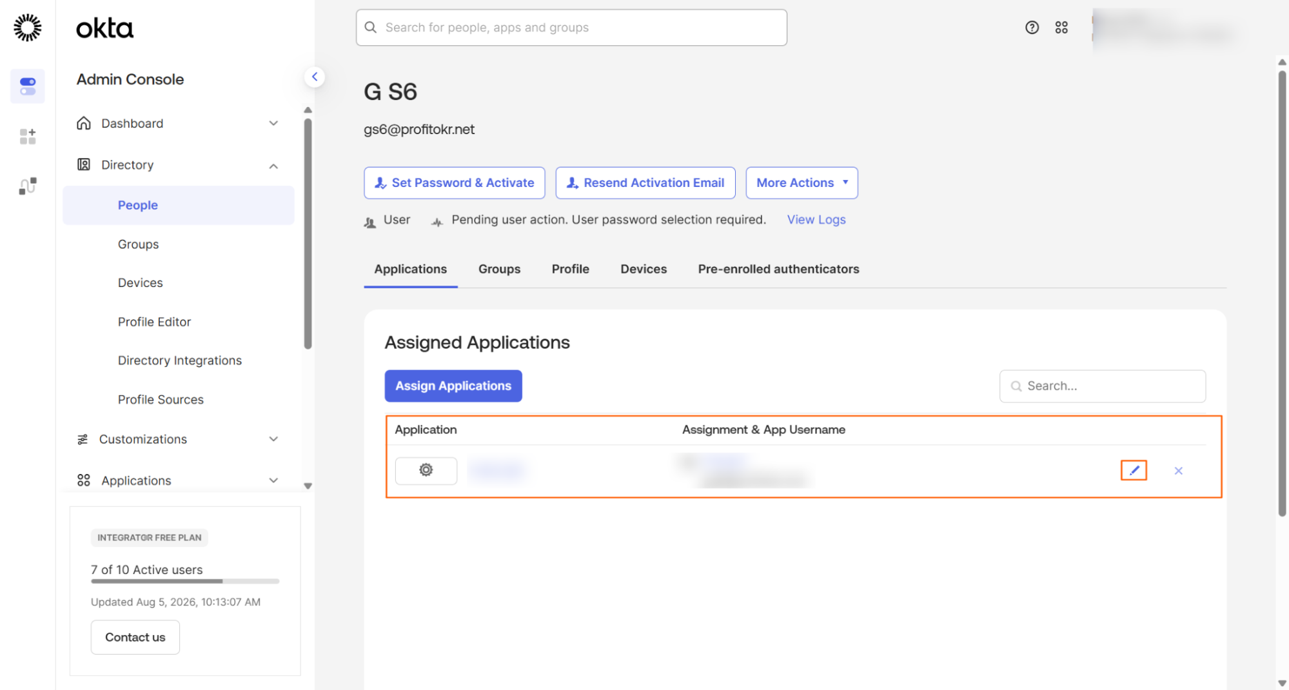Click the Contact us button
This screenshot has width=1289, height=690.
click(135, 637)
